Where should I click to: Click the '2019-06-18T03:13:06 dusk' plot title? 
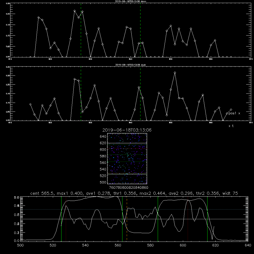coord(131,65)
